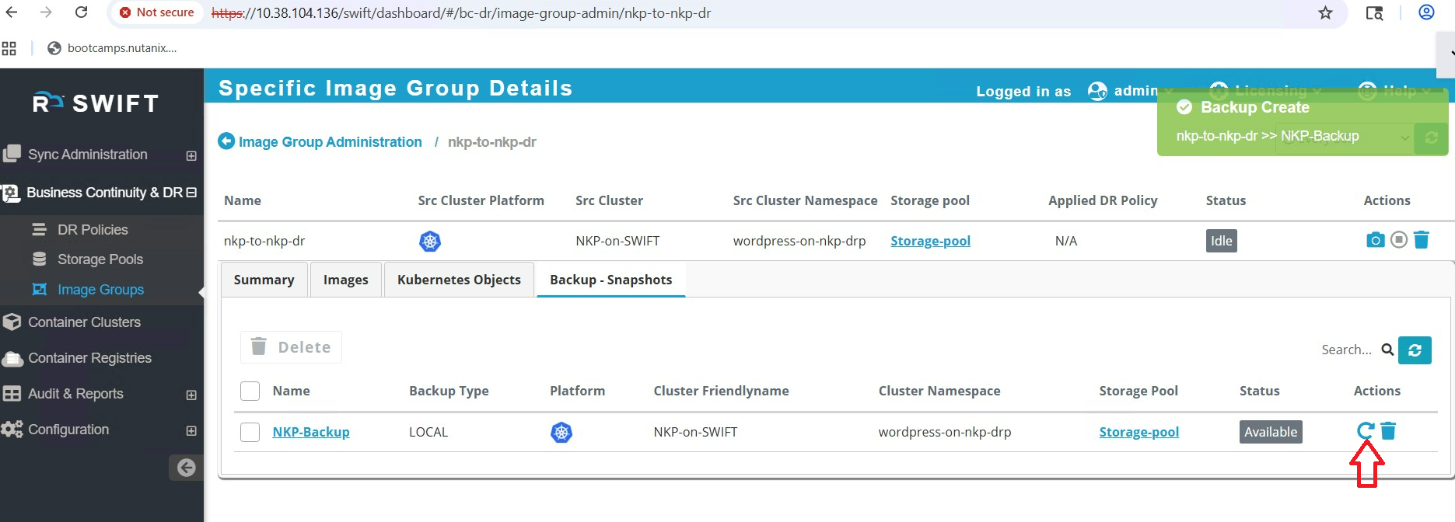1455x522 pixels.
Task: Click the Not secure site badge
Action: [x=156, y=12]
